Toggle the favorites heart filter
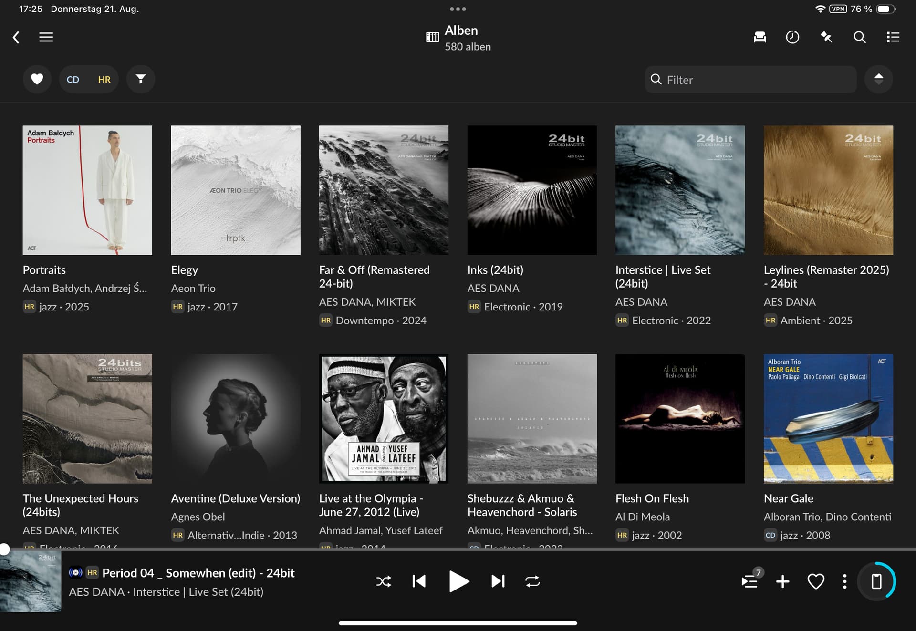The image size is (916, 631). tap(37, 79)
